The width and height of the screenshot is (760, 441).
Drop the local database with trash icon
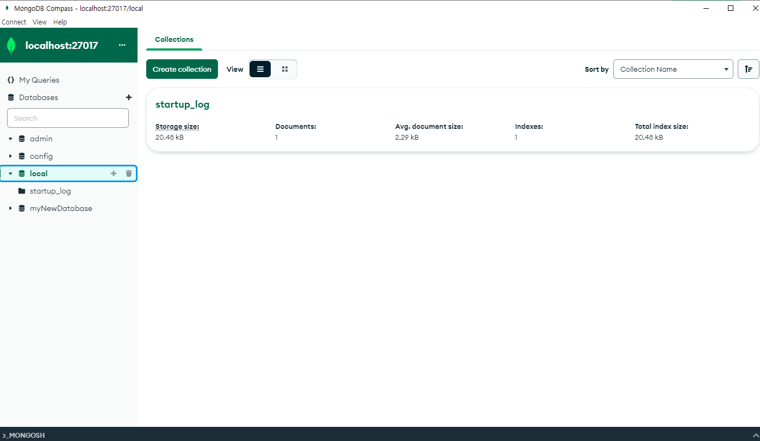click(129, 173)
